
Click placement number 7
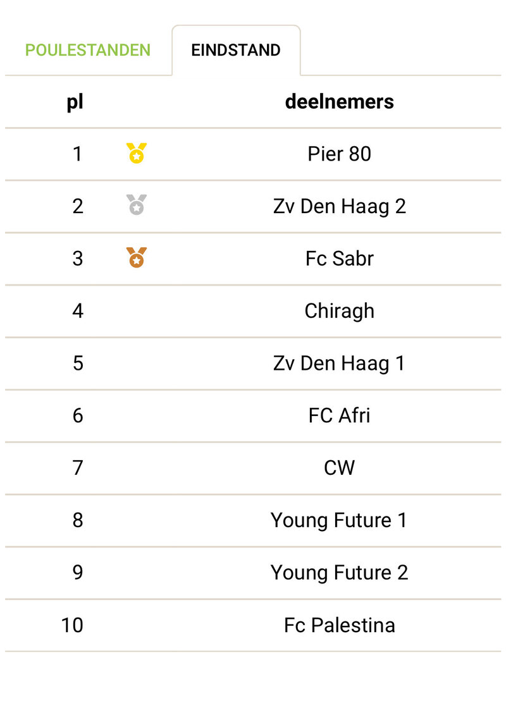(78, 468)
